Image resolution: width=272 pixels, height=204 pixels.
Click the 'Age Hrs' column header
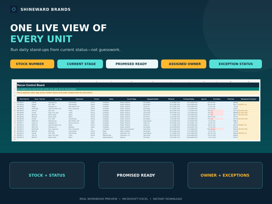pos(204,99)
